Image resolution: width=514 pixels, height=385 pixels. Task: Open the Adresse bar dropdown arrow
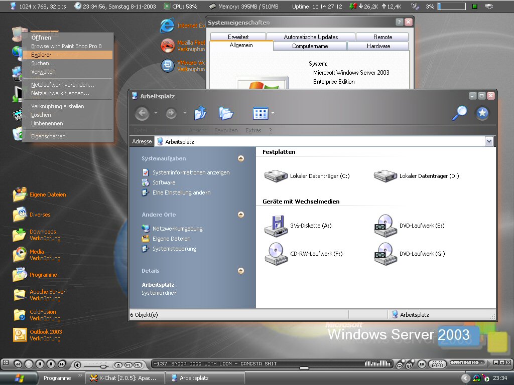489,142
